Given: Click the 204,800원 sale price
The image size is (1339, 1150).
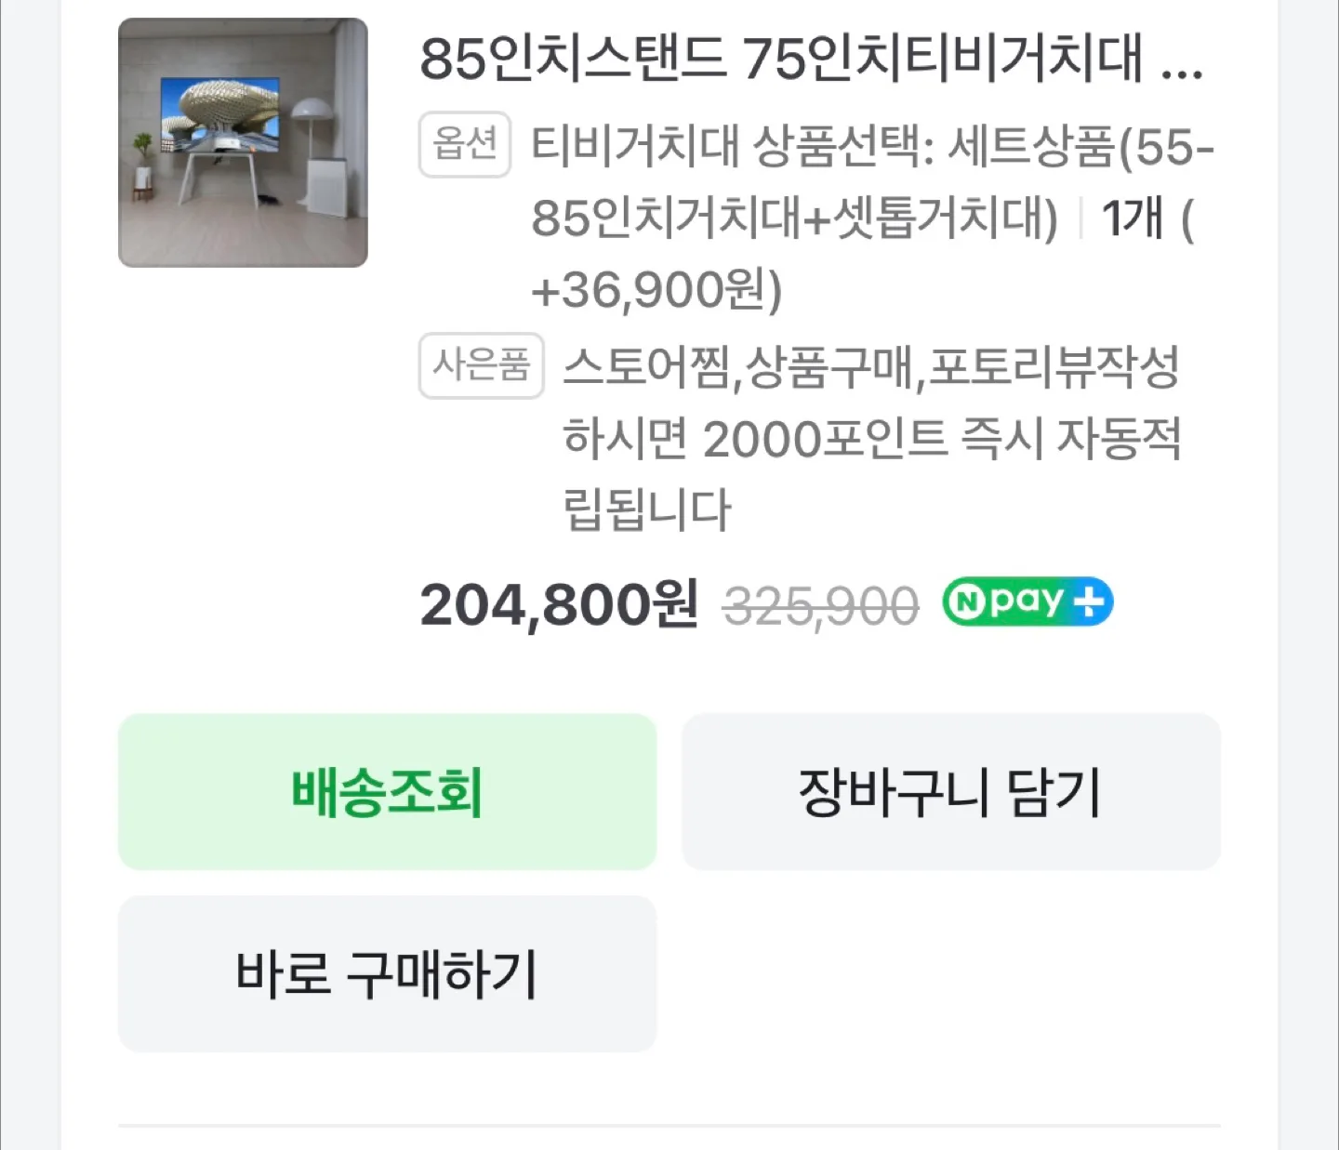Looking at the screenshot, I should [558, 605].
